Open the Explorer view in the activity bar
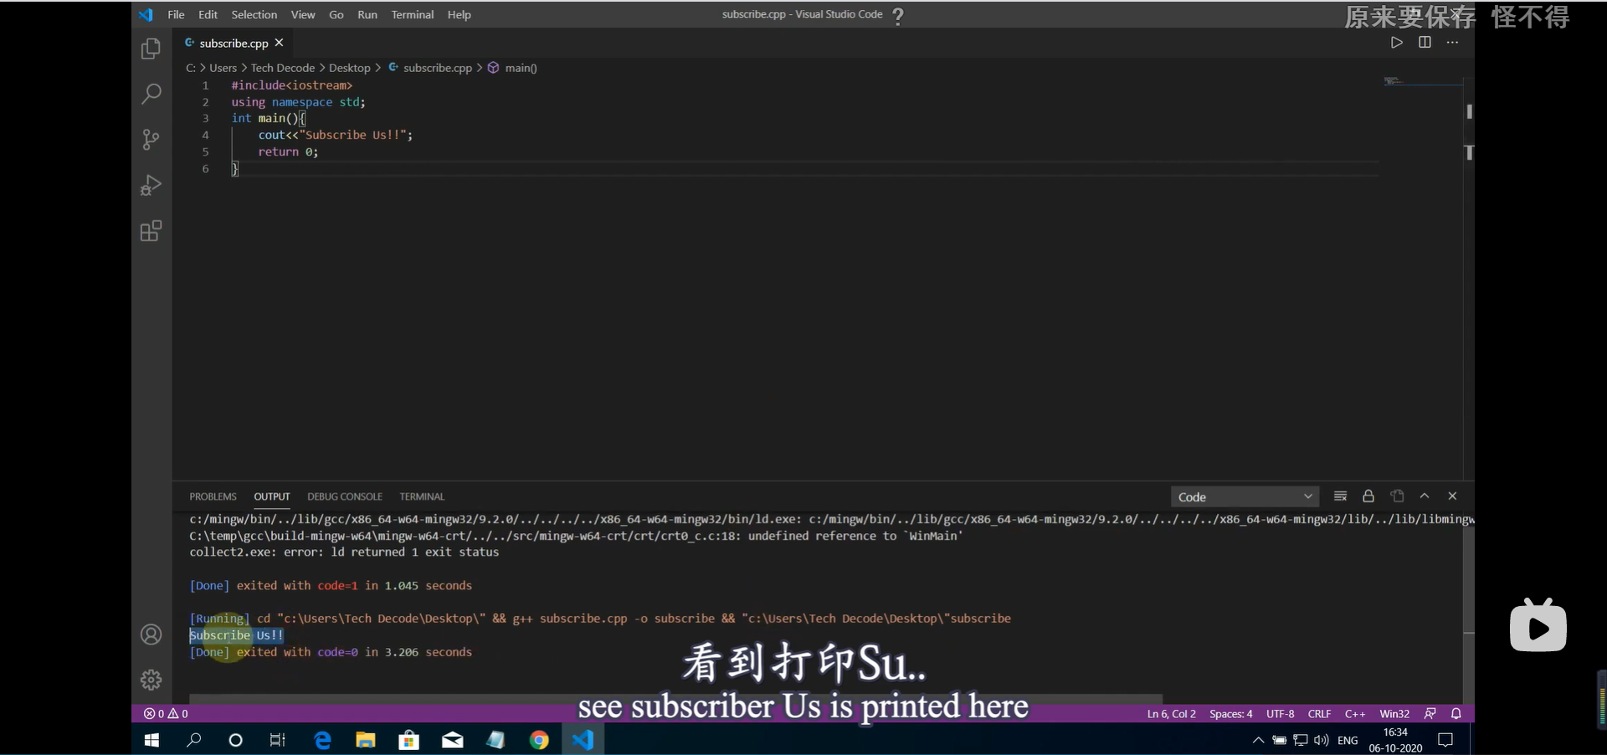 (x=151, y=49)
